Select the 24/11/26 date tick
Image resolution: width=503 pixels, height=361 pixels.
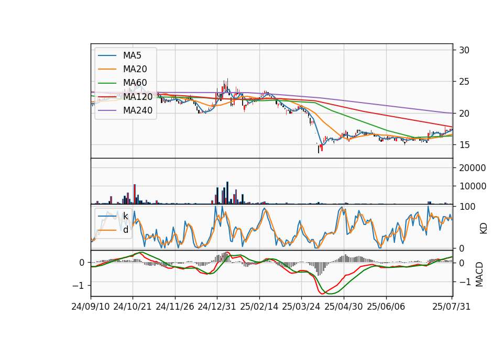coord(175,307)
